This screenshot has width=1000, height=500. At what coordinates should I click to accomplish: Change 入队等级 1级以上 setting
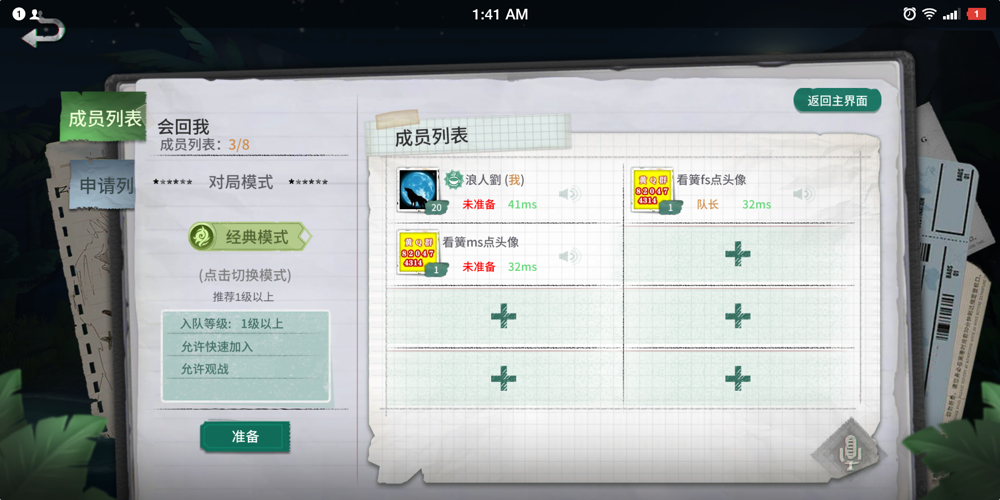pos(231,324)
